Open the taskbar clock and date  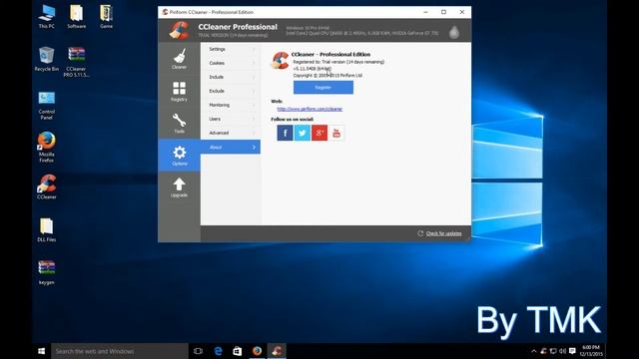pos(591,351)
